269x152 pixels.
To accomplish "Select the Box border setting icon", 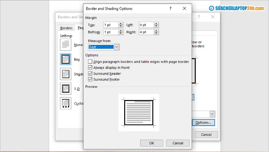I will (66, 59).
